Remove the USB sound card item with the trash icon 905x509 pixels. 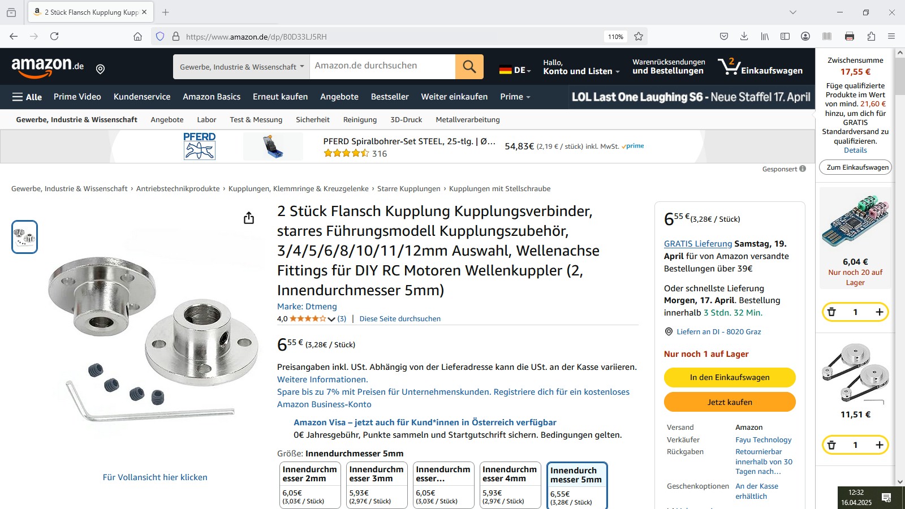pyautogui.click(x=831, y=312)
